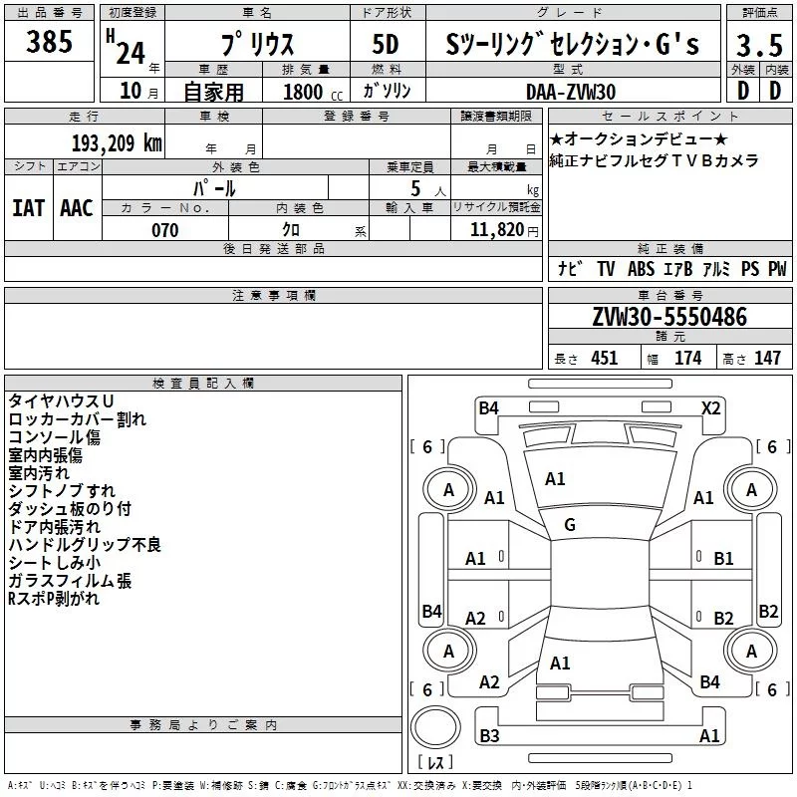Click the "B3" damage mark on diagram
This screenshot has height=797, width=797.
[489, 735]
